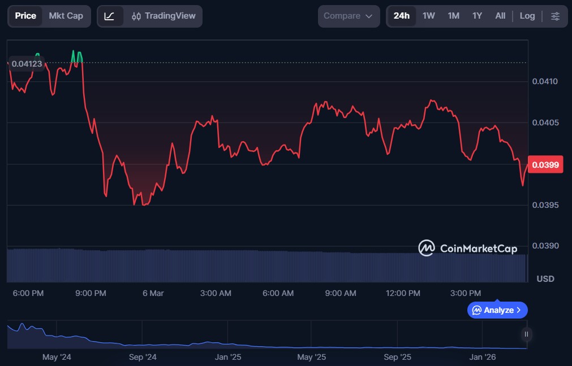This screenshot has height=366, width=572.
Task: Toggle the Log scale option
Action: pos(527,16)
